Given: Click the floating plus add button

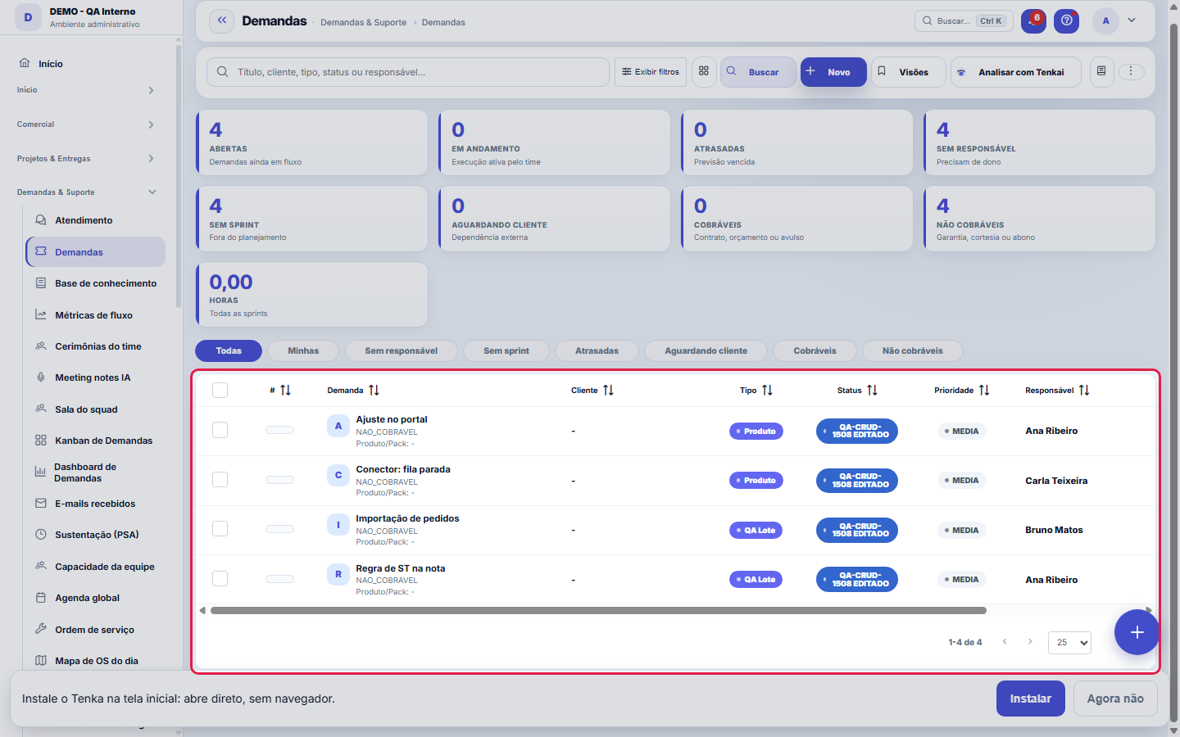Looking at the screenshot, I should (x=1137, y=632).
